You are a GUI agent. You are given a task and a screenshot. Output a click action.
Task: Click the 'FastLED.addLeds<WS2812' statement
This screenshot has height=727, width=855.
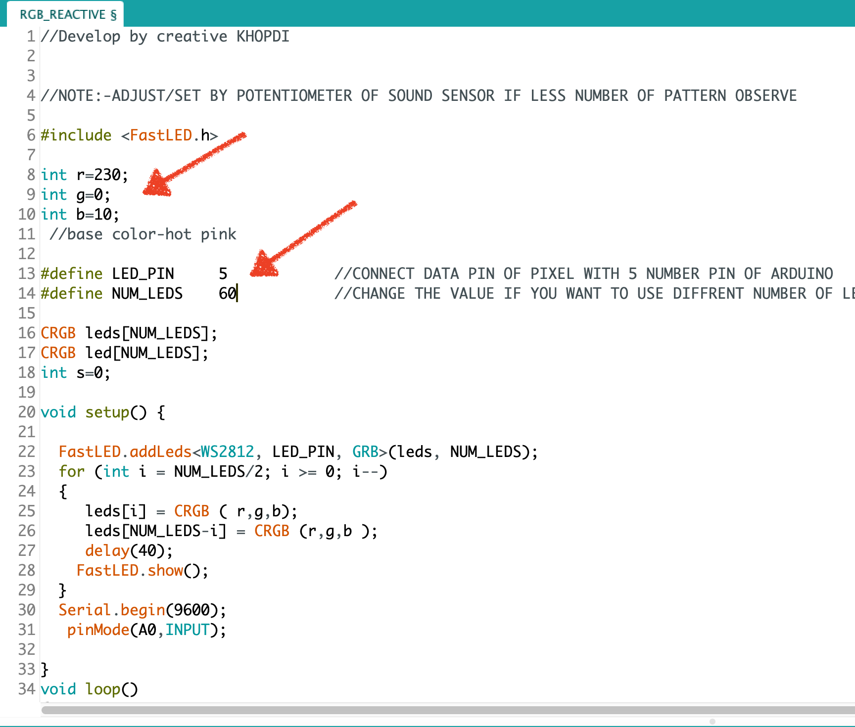[x=298, y=452]
